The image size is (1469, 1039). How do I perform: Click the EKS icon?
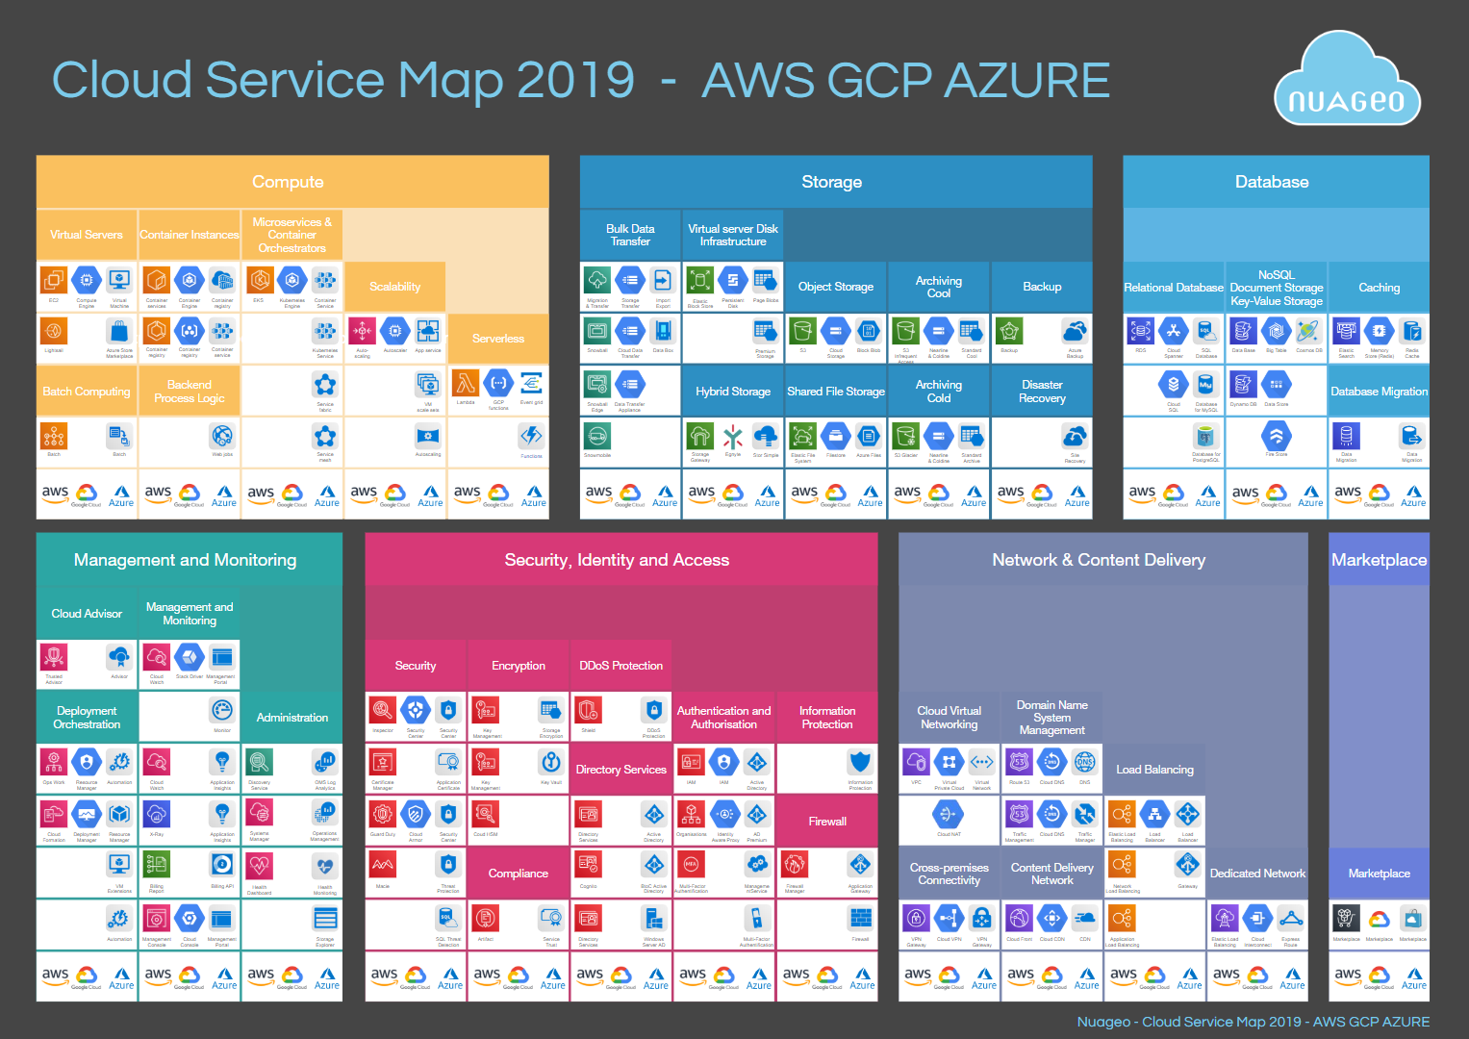260,281
